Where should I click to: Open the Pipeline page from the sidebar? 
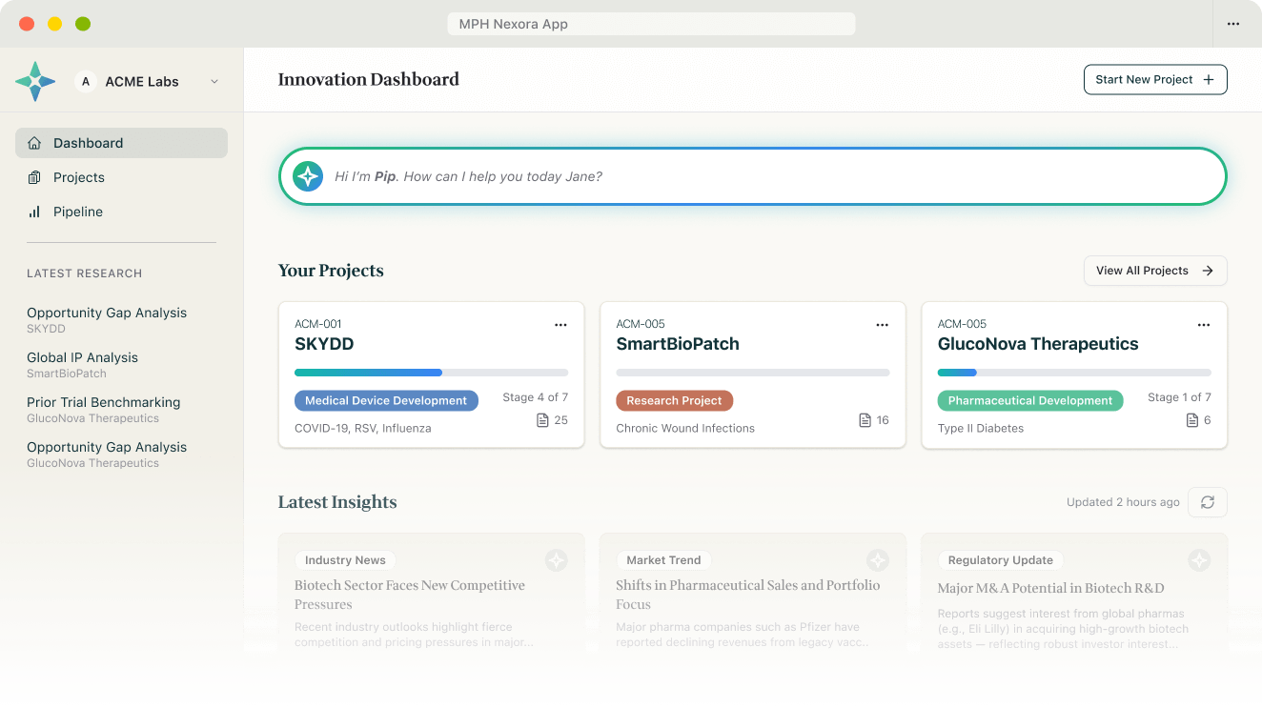[121, 212]
